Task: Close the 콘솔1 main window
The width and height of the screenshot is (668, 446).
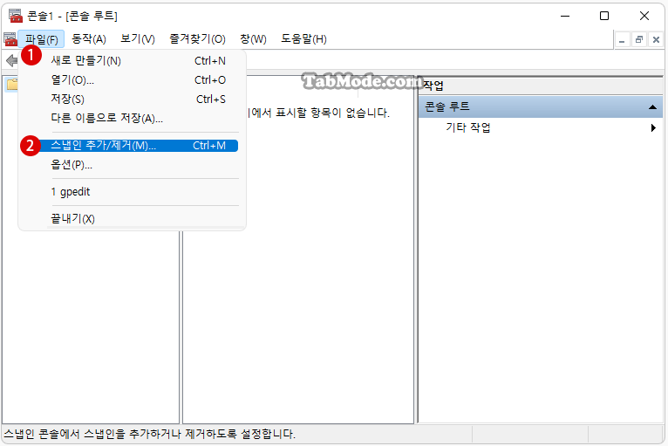Action: (644, 17)
